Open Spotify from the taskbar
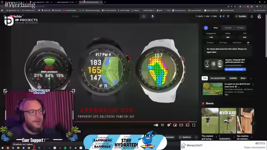The height and width of the screenshot is (150, 267). pos(65,148)
